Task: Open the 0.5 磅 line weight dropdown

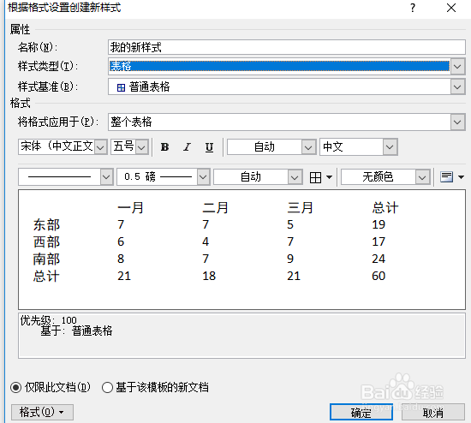Action: tap(203, 177)
